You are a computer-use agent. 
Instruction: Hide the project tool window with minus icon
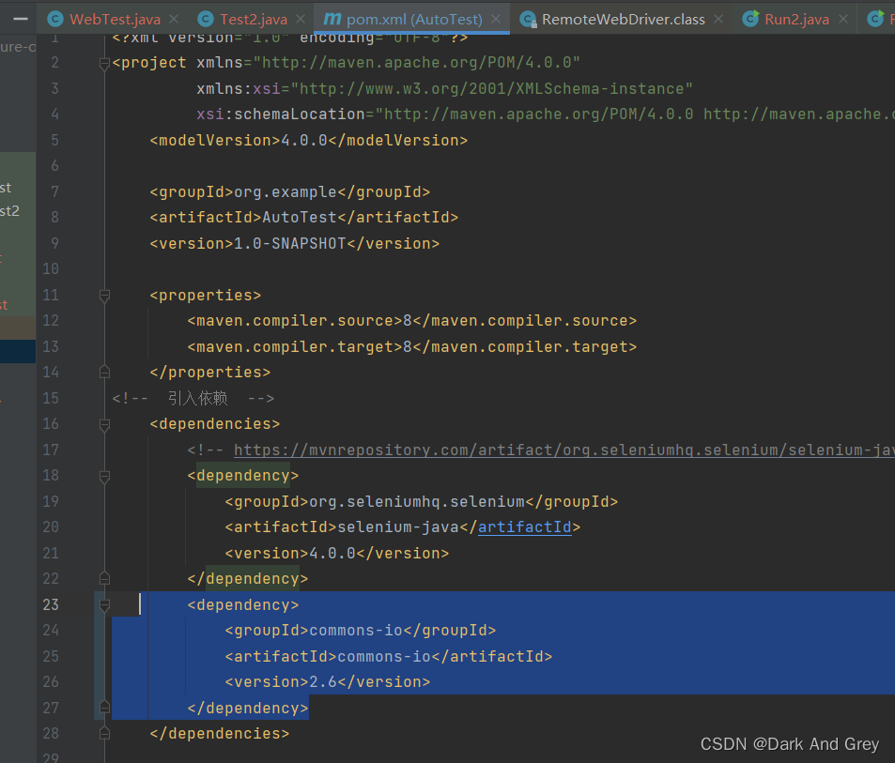click(21, 20)
